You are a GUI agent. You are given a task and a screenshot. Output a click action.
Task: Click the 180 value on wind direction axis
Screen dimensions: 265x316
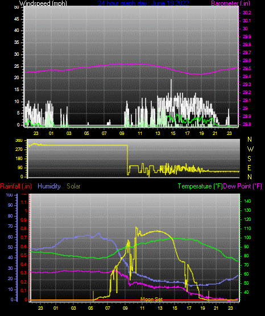point(19,159)
